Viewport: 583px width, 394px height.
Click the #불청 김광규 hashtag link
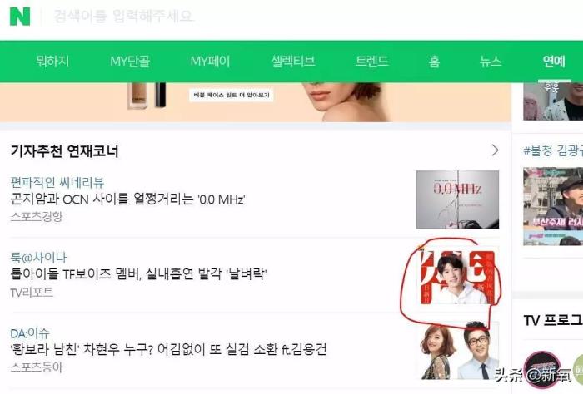pyautogui.click(x=553, y=150)
